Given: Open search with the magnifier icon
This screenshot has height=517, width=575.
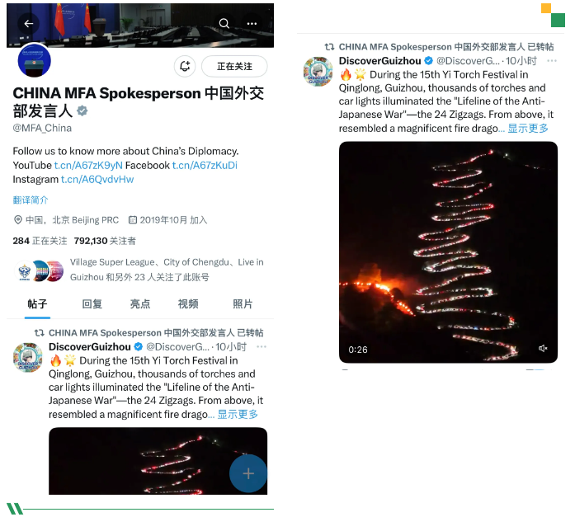Looking at the screenshot, I should point(224,23).
